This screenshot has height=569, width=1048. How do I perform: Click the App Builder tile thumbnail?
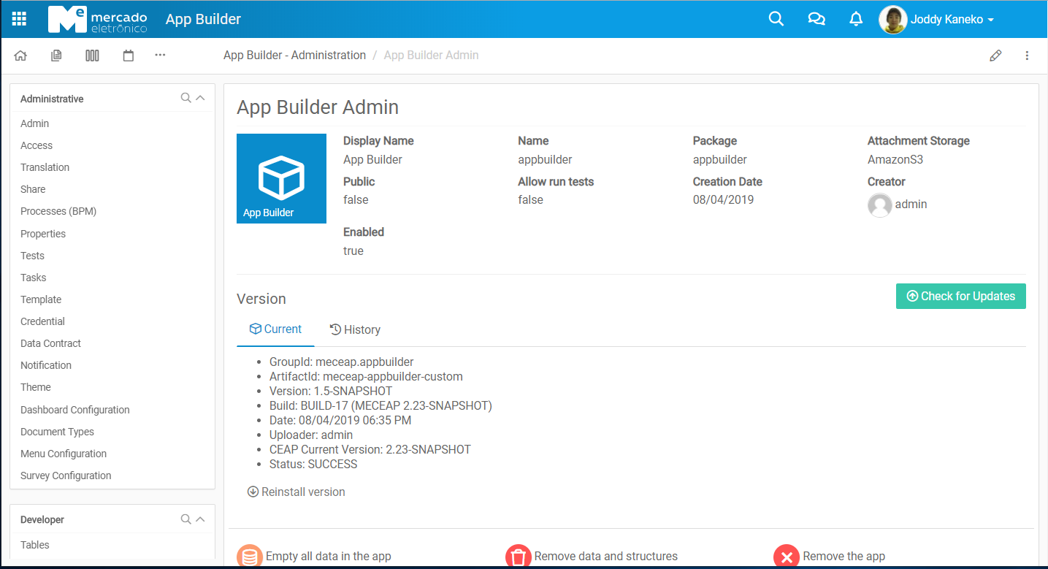pyautogui.click(x=281, y=178)
